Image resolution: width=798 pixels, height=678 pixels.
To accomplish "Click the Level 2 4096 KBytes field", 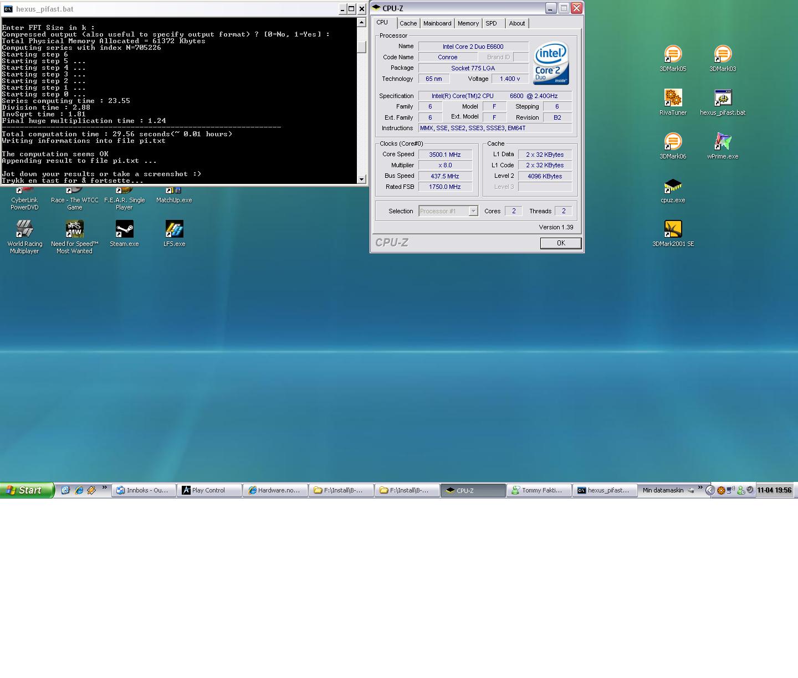I will point(545,176).
